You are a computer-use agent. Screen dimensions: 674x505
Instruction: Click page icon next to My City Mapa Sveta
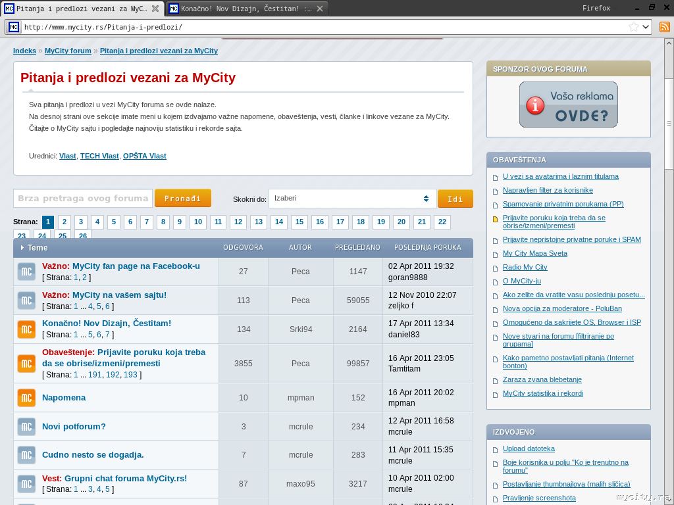click(495, 254)
